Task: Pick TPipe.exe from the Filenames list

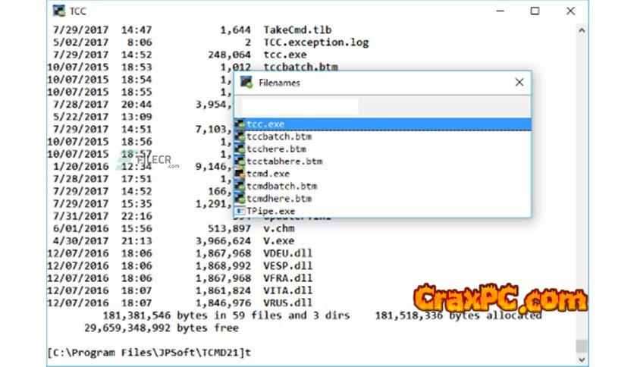Action: point(382,211)
